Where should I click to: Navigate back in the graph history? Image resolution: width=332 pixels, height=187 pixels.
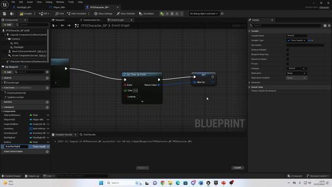click(x=62, y=25)
